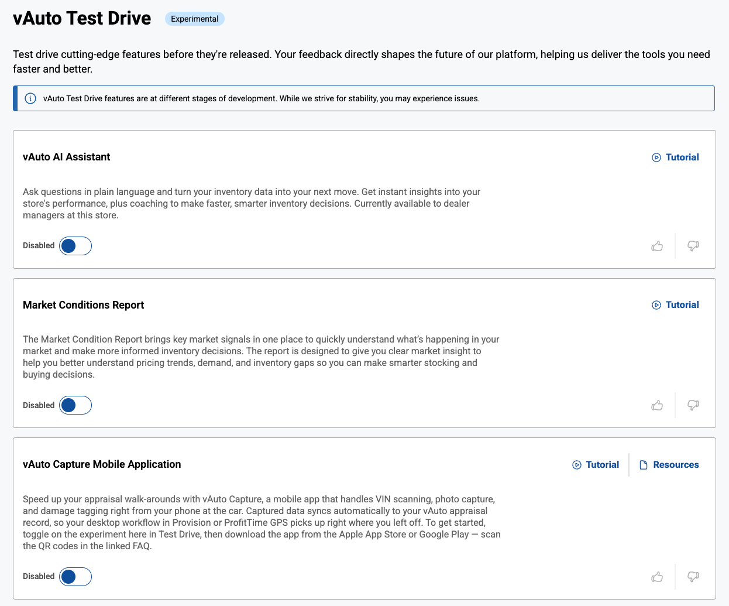729x606 pixels.
Task: Click the stages of development notice text
Action: 262,98
